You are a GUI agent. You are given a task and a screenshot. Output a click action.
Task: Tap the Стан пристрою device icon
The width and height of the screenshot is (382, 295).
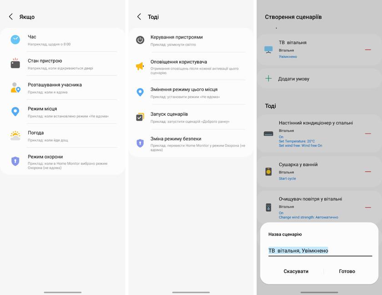click(x=15, y=63)
